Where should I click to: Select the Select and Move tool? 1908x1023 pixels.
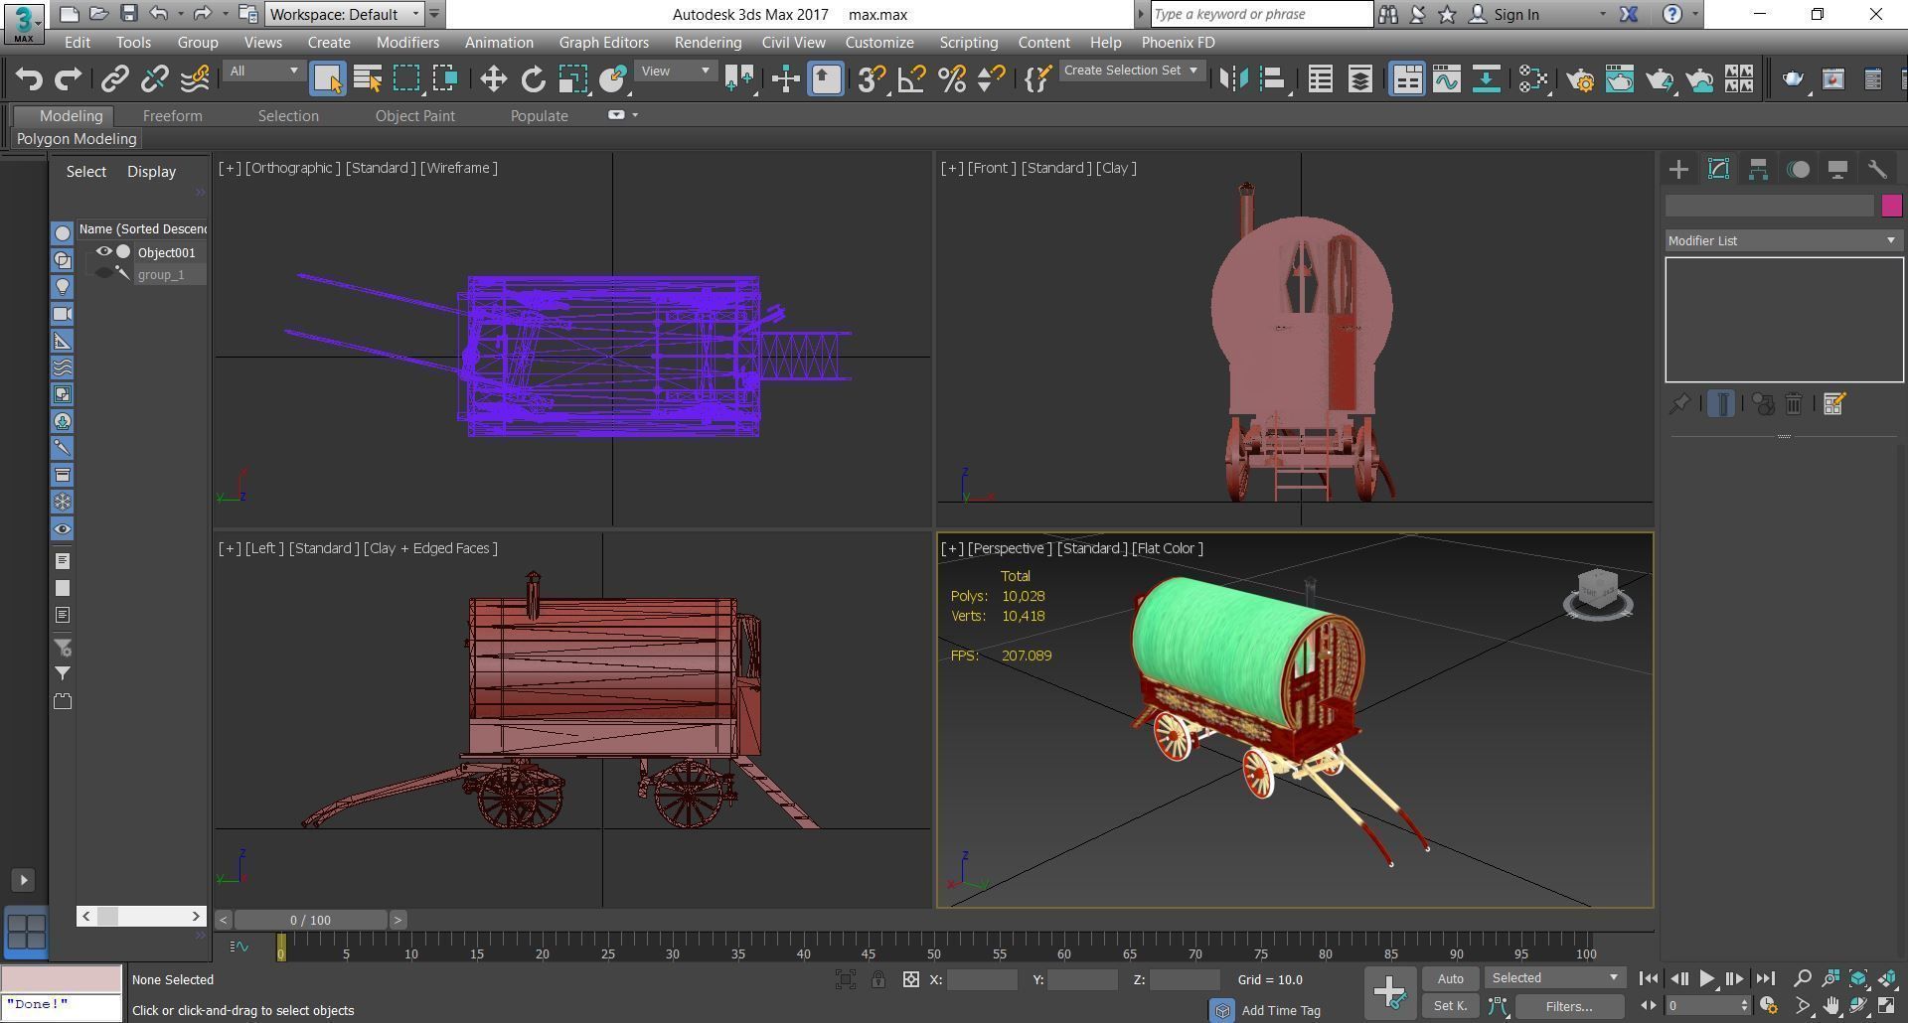492,78
